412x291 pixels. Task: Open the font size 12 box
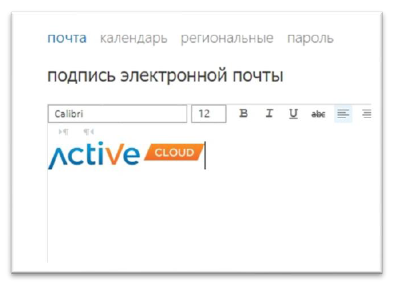pos(209,114)
